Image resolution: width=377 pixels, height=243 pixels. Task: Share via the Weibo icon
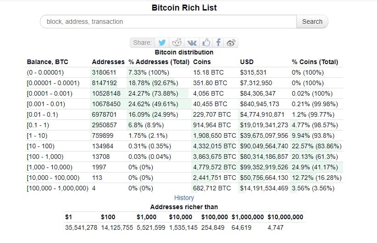[231, 43]
